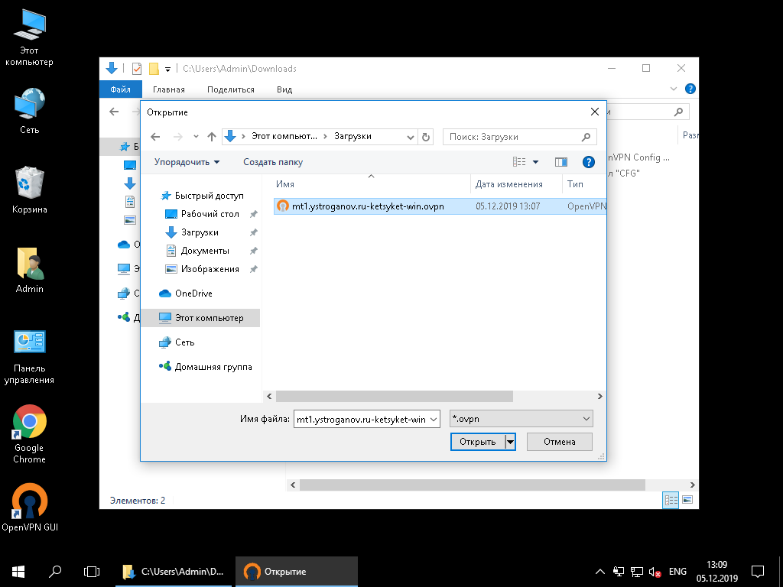Open recent locations dropdown arrow
Viewport: 783px width, 587px height.
(x=196, y=137)
